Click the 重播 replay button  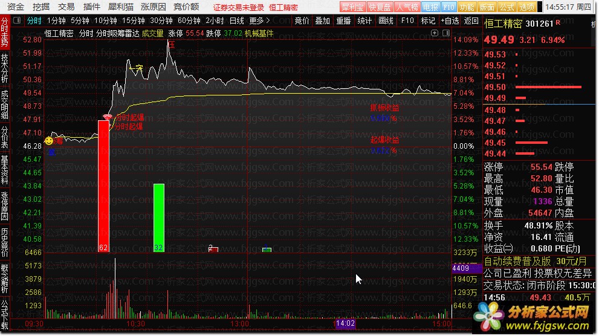343,21
